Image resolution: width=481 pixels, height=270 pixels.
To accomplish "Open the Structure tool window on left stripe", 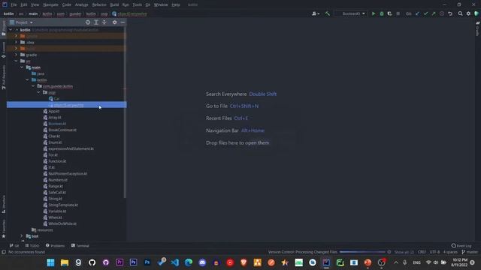I will [x=3, y=205].
